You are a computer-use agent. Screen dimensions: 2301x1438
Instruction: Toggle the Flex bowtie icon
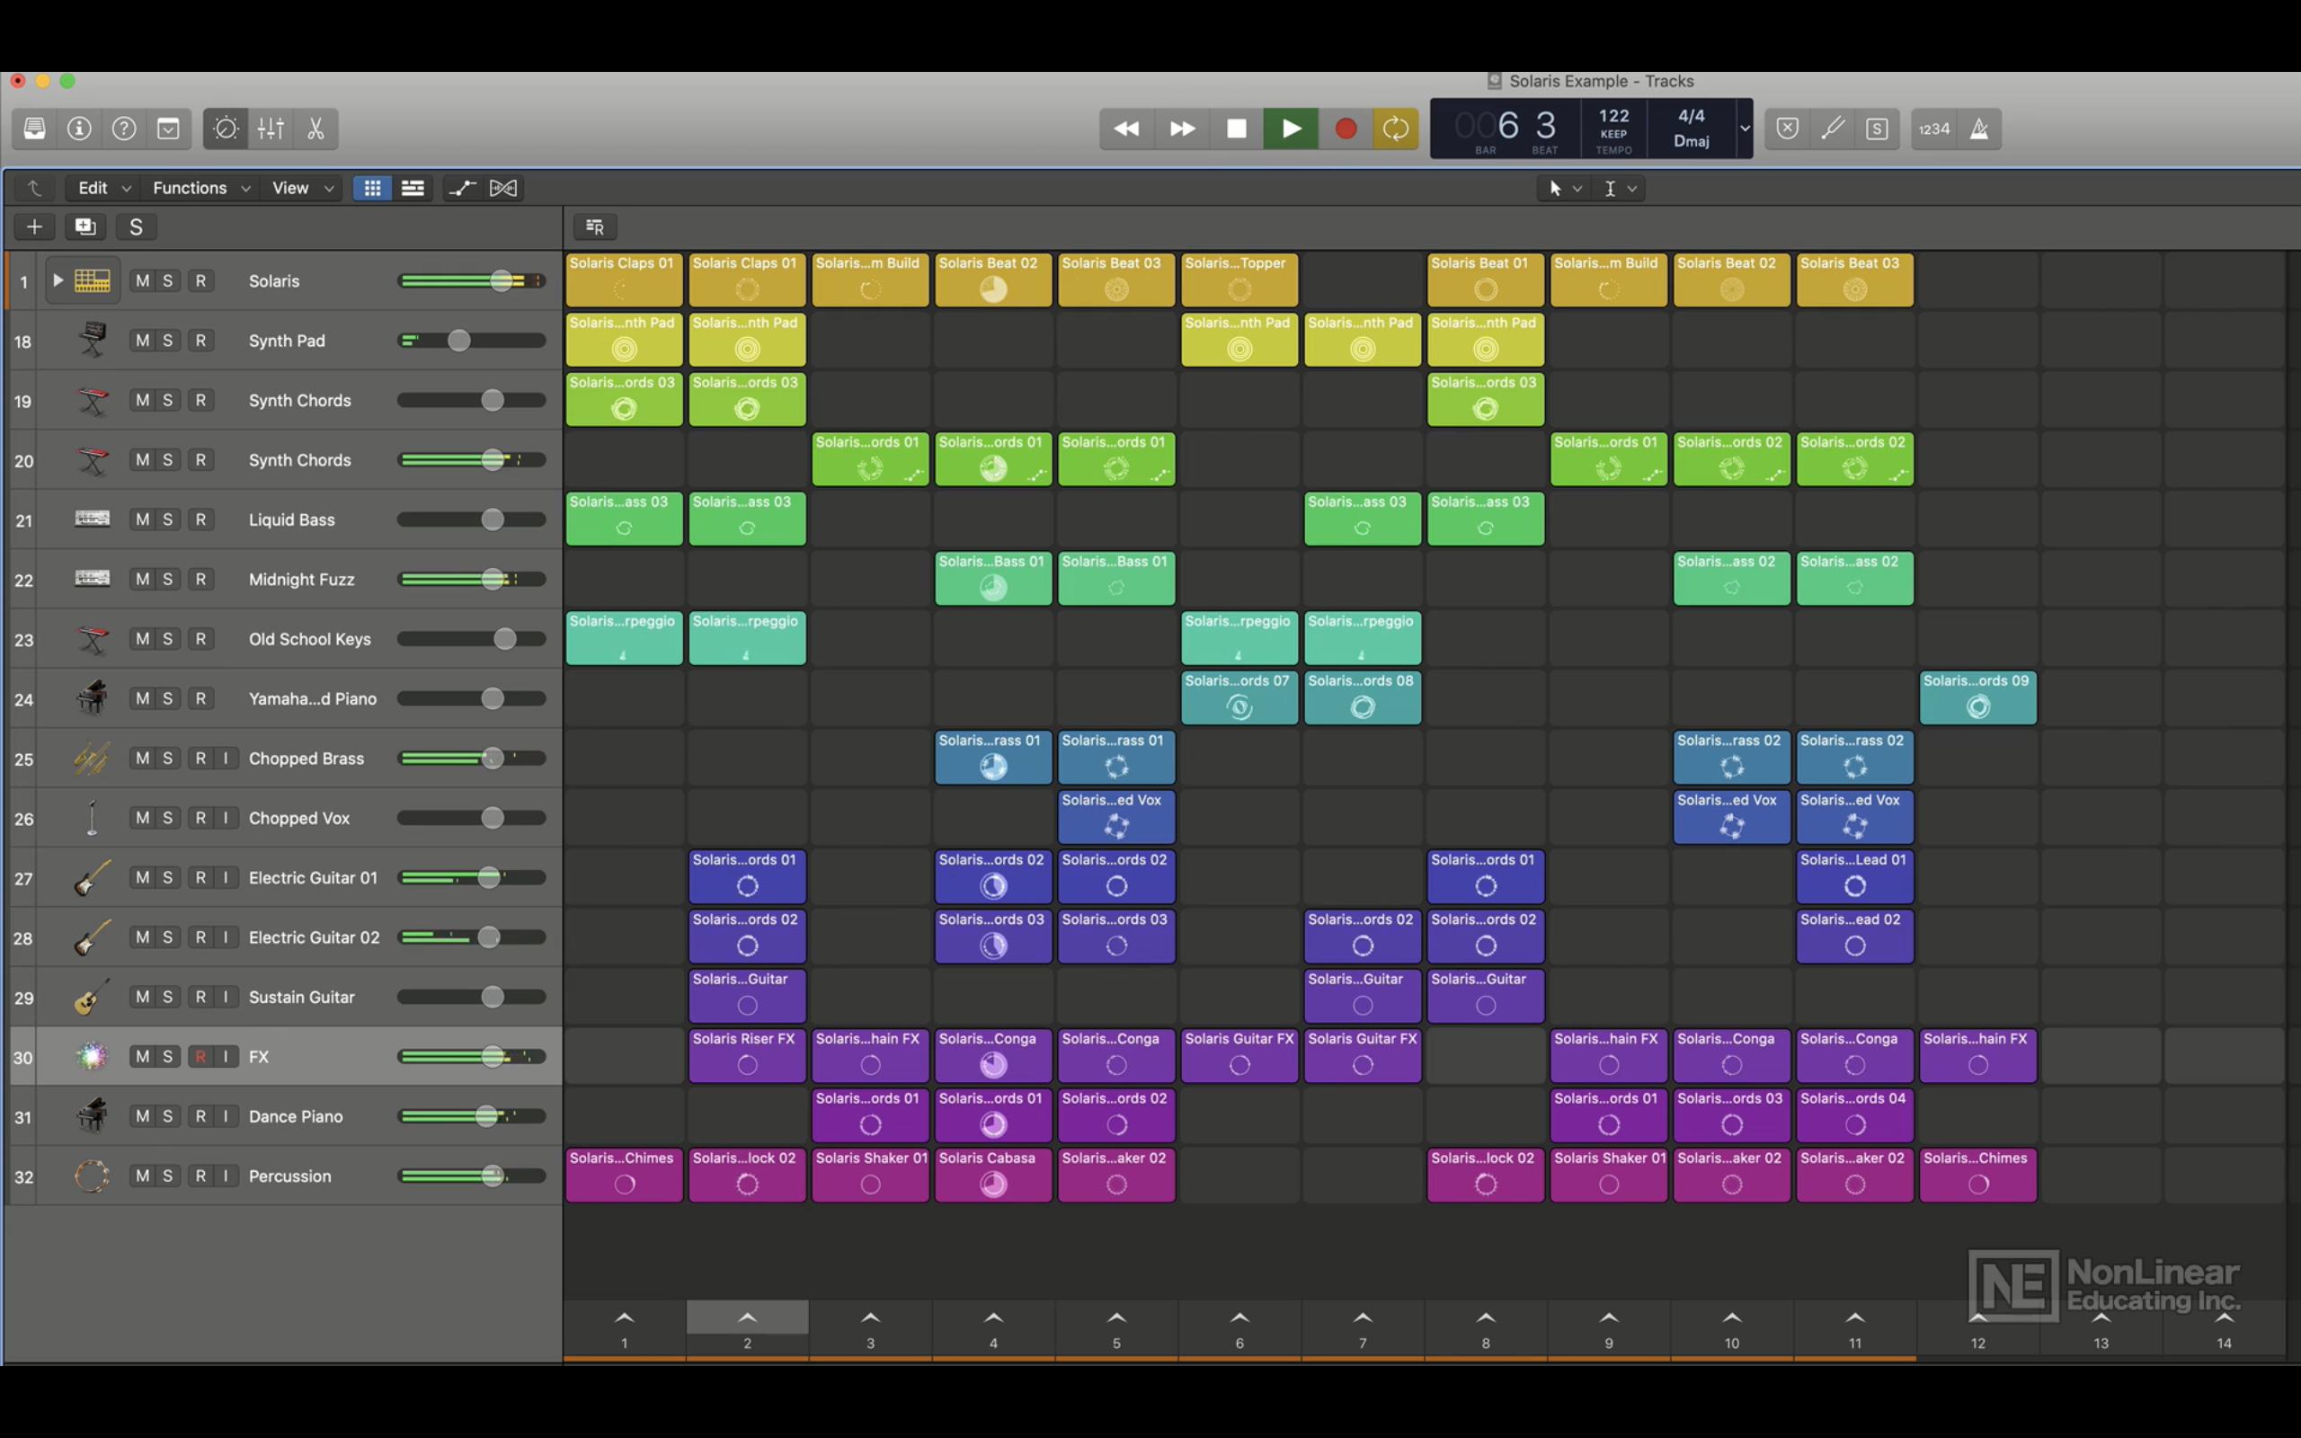[503, 189]
